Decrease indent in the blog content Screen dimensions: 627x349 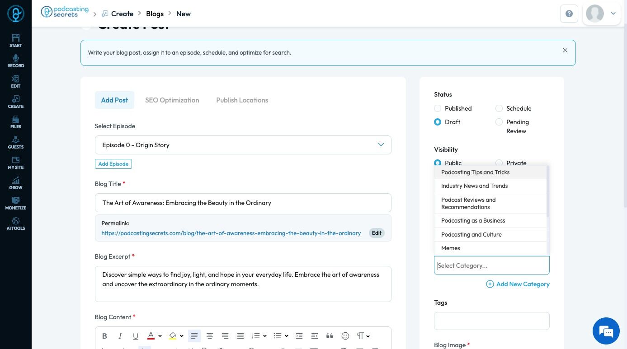[x=315, y=336]
